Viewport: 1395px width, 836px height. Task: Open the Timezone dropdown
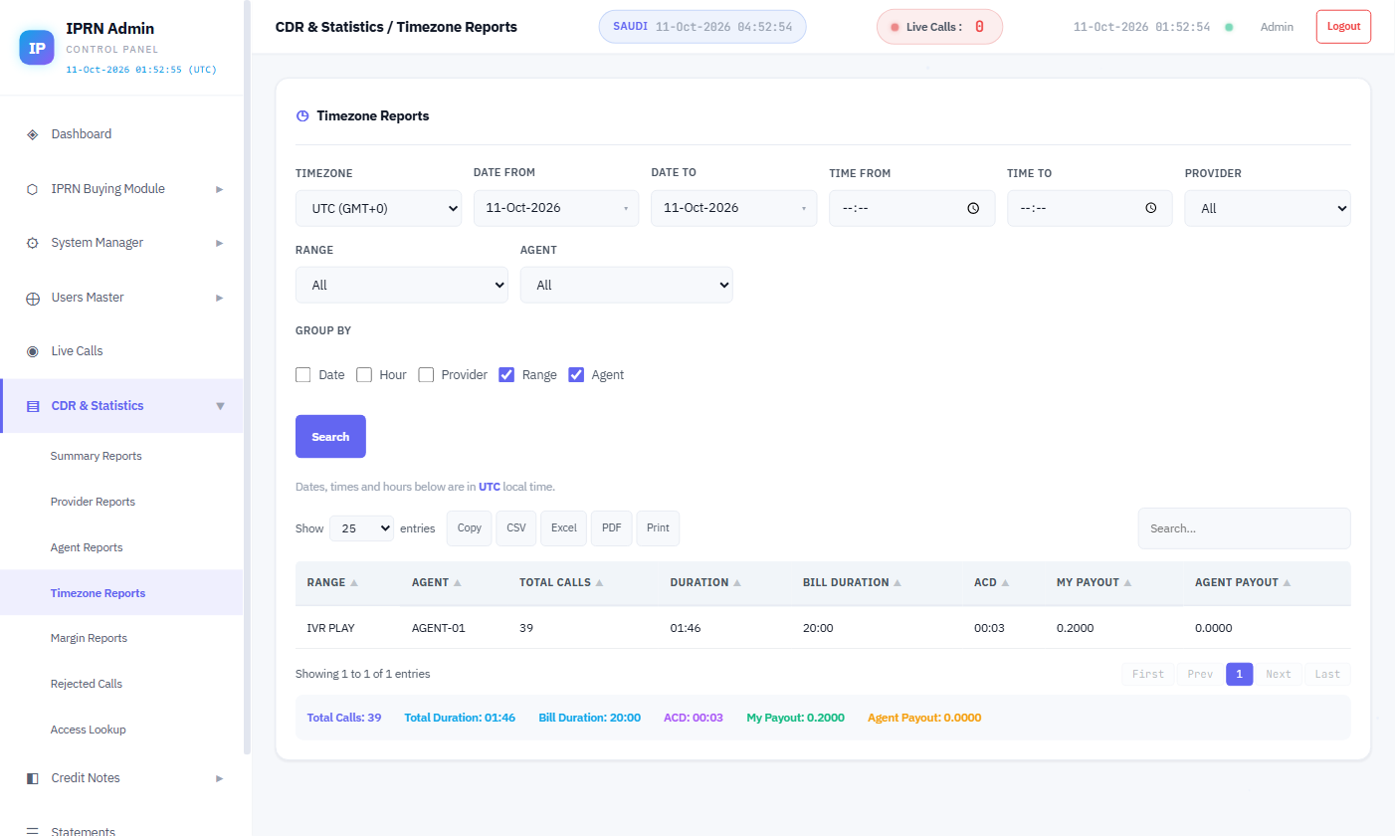pyautogui.click(x=378, y=208)
